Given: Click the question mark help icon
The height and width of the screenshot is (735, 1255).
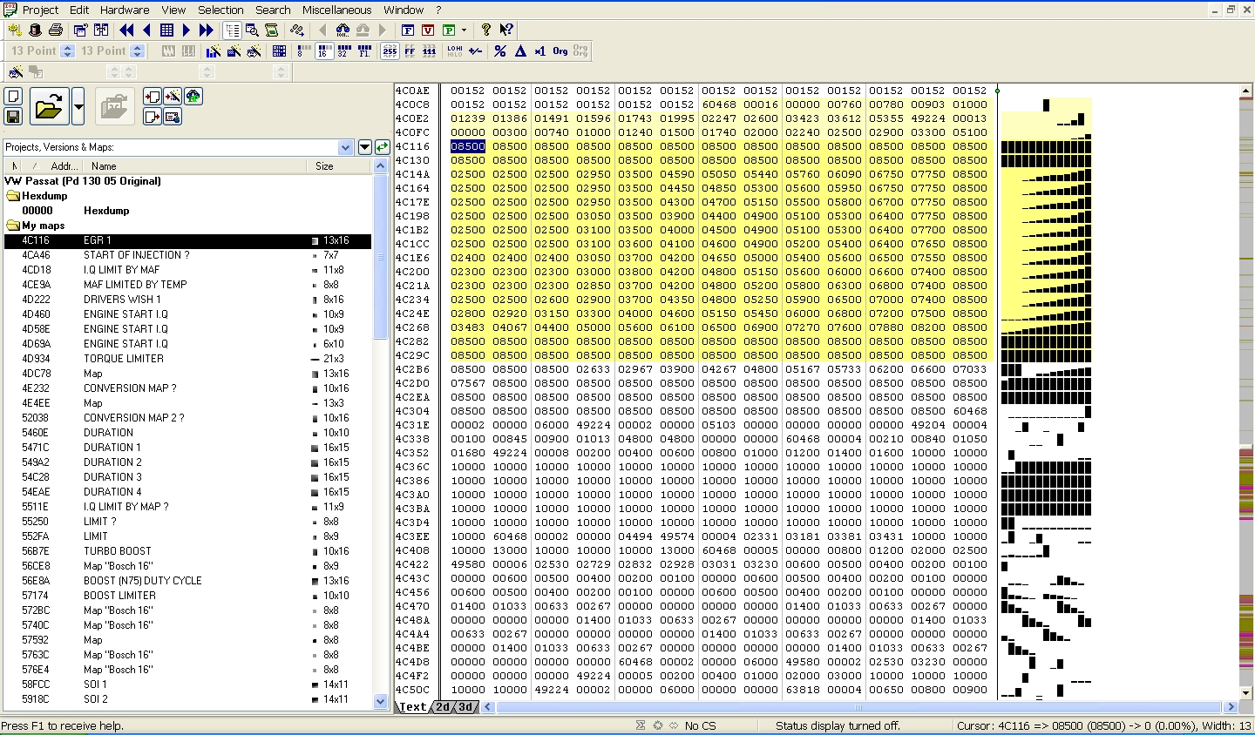Looking at the screenshot, I should 486,30.
